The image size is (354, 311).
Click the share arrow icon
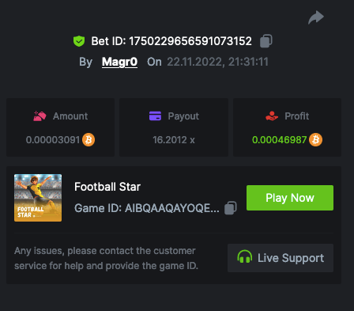coord(316,17)
